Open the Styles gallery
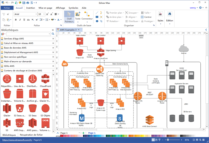Image resolution: width=209 pixels, height=143 pixels. pyautogui.click(x=160, y=18)
